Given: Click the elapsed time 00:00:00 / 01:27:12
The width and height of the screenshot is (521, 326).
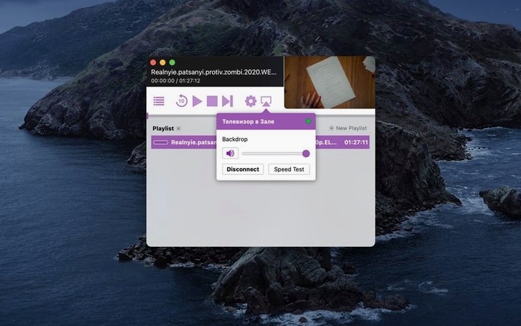Looking at the screenshot, I should 175,81.
